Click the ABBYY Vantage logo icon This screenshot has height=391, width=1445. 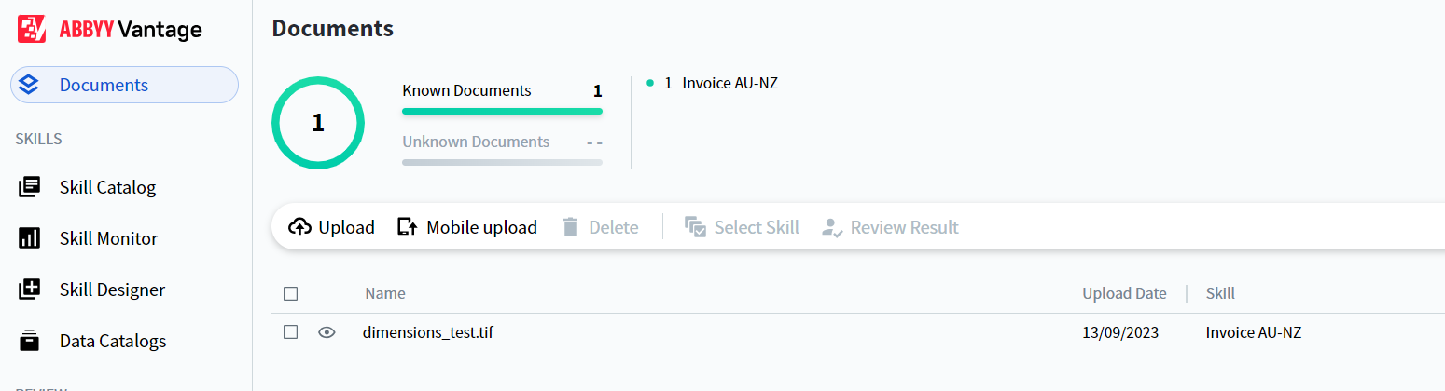point(32,29)
